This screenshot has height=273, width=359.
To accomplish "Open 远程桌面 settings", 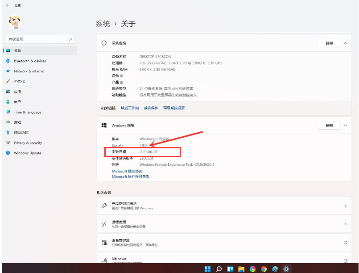I will pyautogui.click(x=224, y=224).
